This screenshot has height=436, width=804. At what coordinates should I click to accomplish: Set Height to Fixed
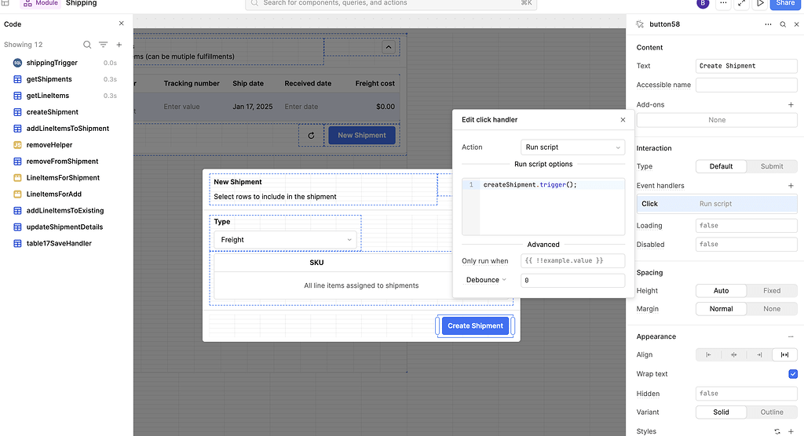coord(772,290)
